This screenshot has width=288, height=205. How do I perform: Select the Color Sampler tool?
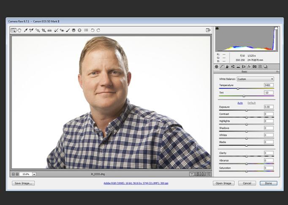(31, 30)
